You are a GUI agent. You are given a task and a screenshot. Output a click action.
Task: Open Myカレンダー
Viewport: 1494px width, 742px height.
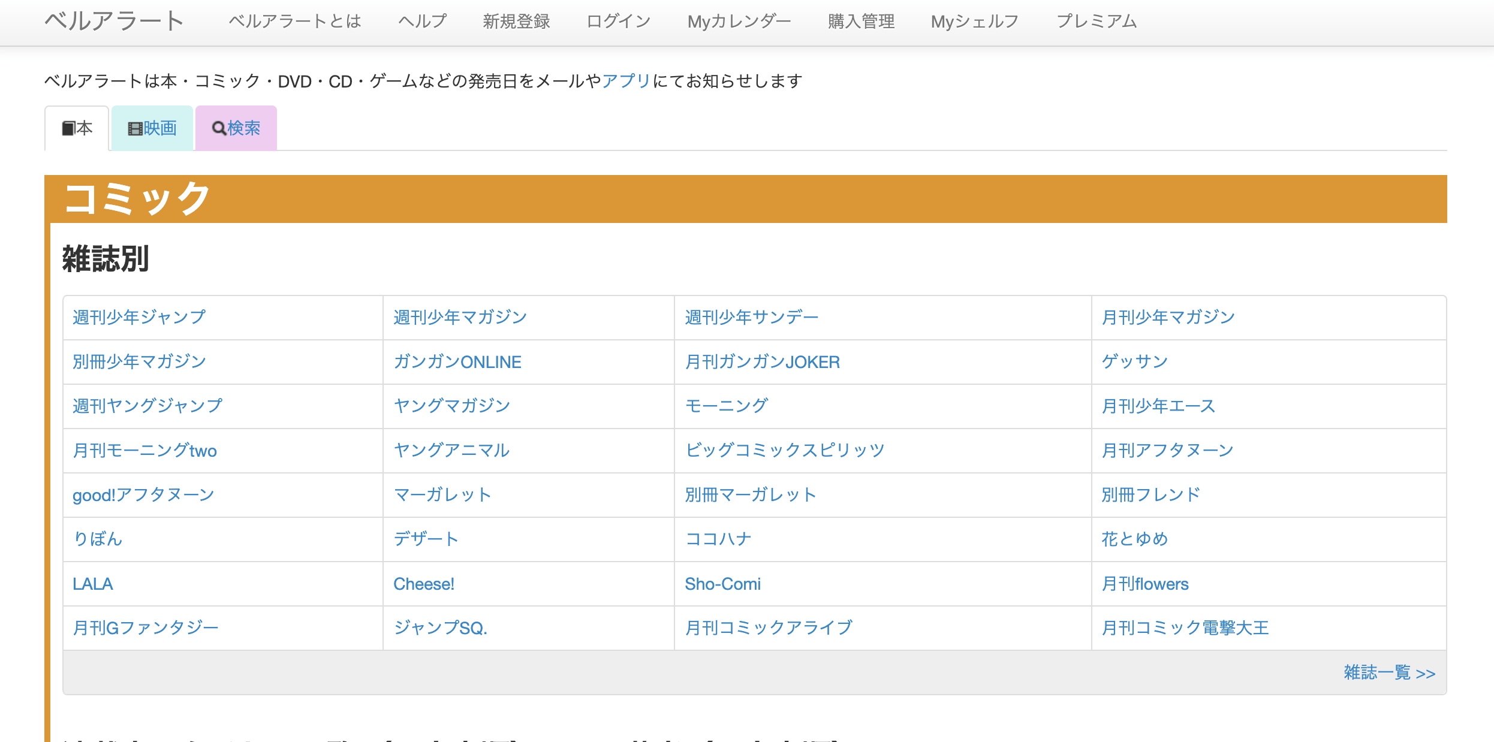point(739,22)
